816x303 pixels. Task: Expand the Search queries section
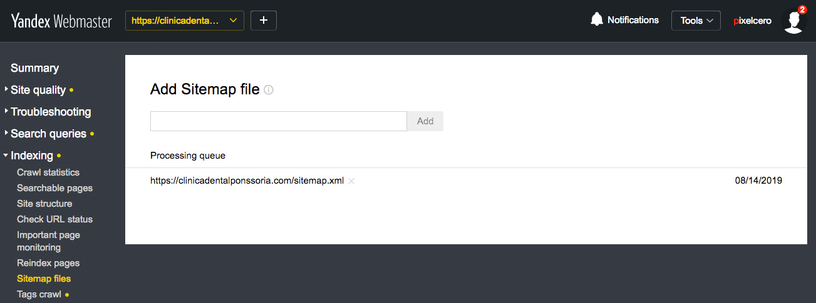[48, 134]
